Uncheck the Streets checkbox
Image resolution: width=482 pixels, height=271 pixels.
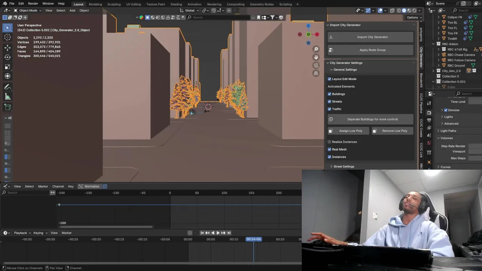pyautogui.click(x=329, y=102)
